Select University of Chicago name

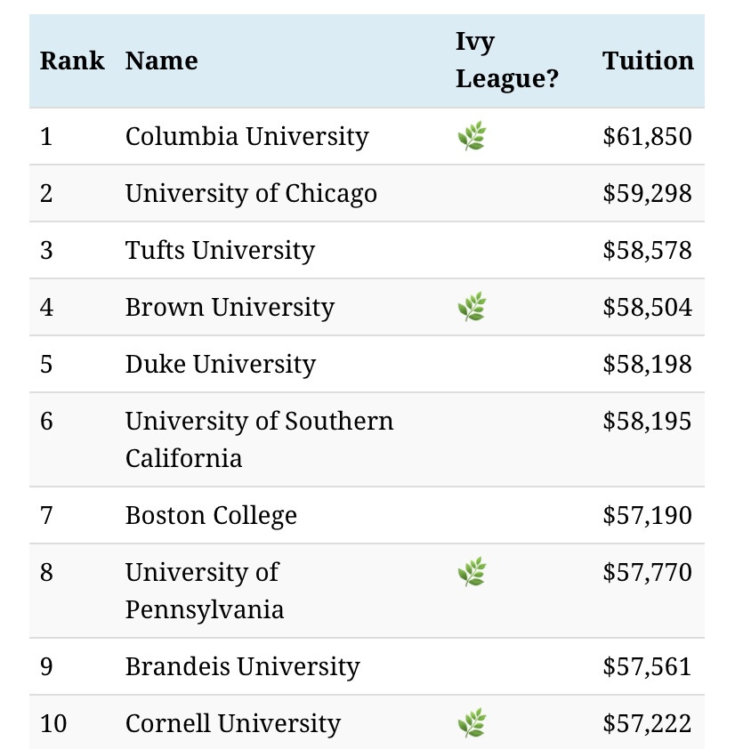point(251,193)
